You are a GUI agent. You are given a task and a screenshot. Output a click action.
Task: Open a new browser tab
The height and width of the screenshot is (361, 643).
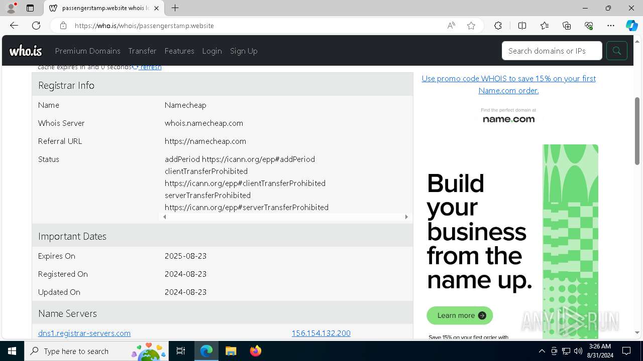(x=175, y=8)
